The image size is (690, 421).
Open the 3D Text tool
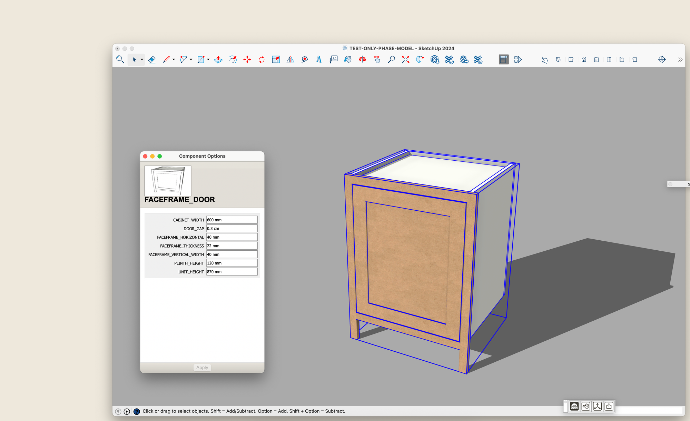coord(319,60)
